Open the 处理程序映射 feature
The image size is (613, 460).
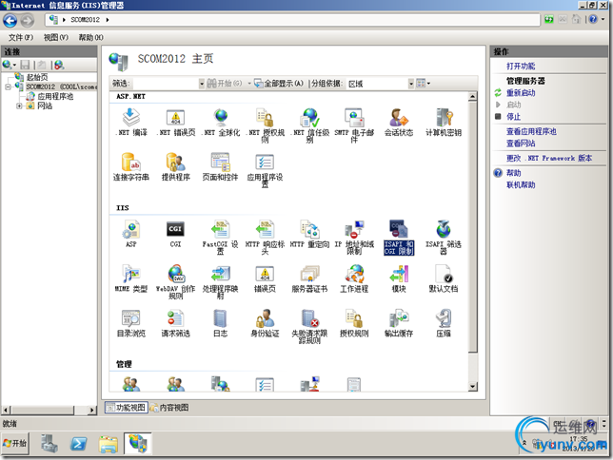pyautogui.click(x=220, y=281)
